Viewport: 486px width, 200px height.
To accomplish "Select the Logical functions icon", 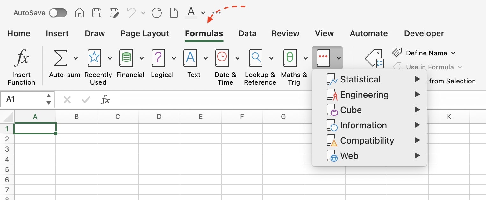I will click(x=158, y=58).
